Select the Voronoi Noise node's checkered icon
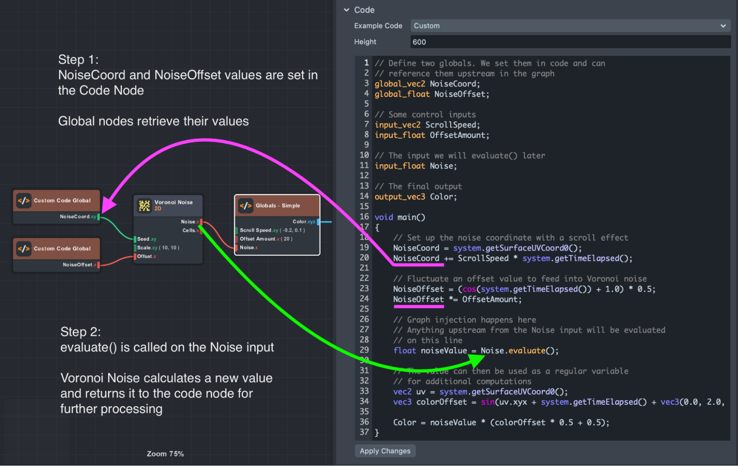Screen dimensions: 738x466 144,206
